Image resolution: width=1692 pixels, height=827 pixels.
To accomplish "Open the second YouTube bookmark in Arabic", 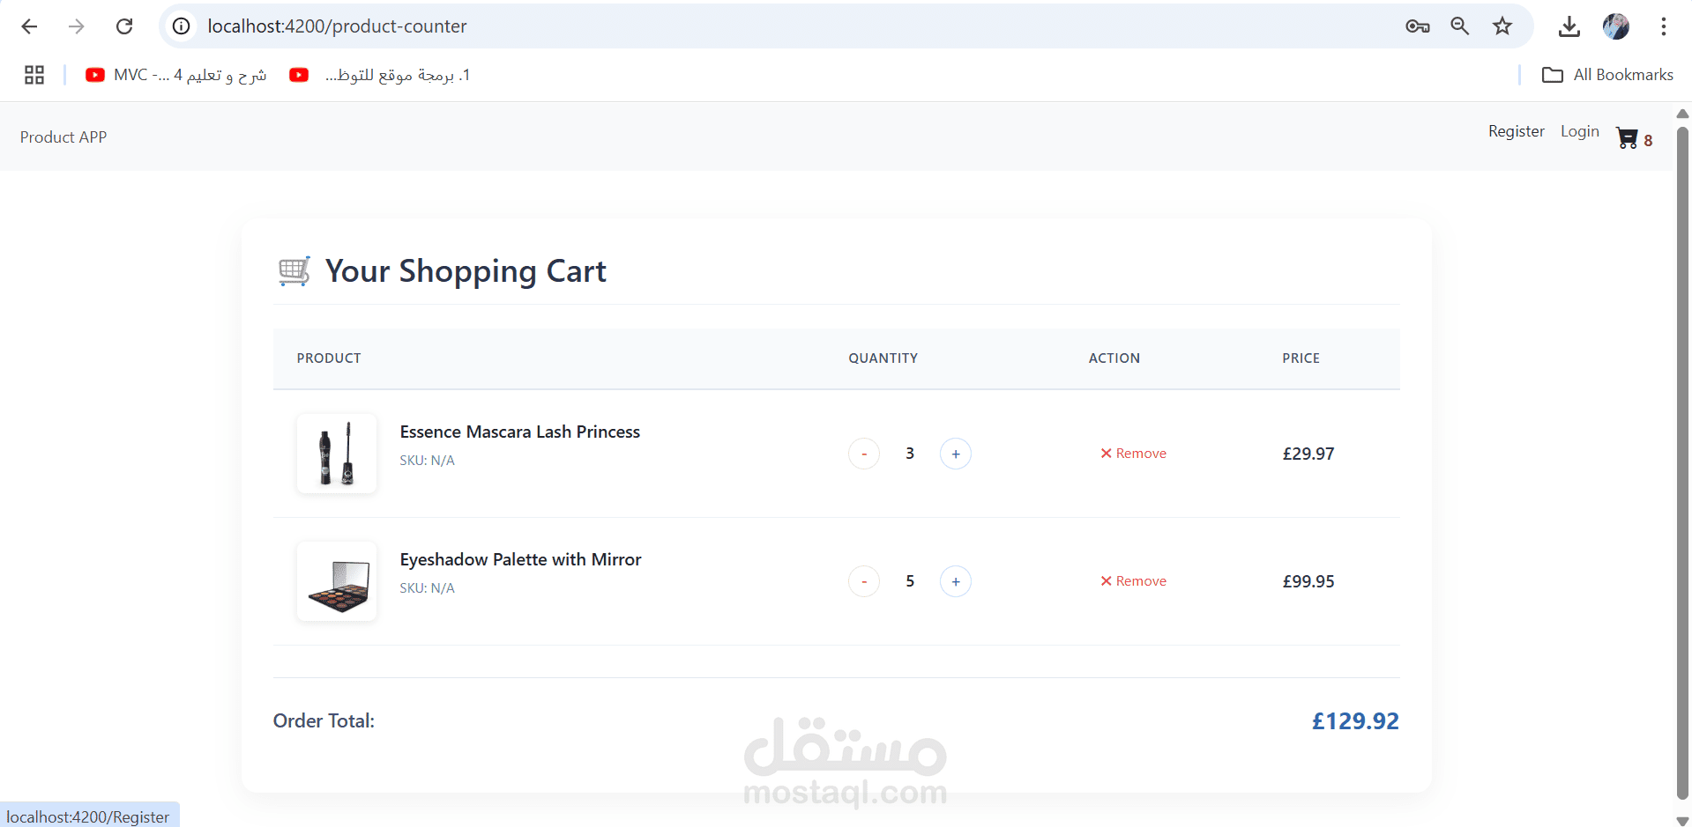I will point(380,75).
